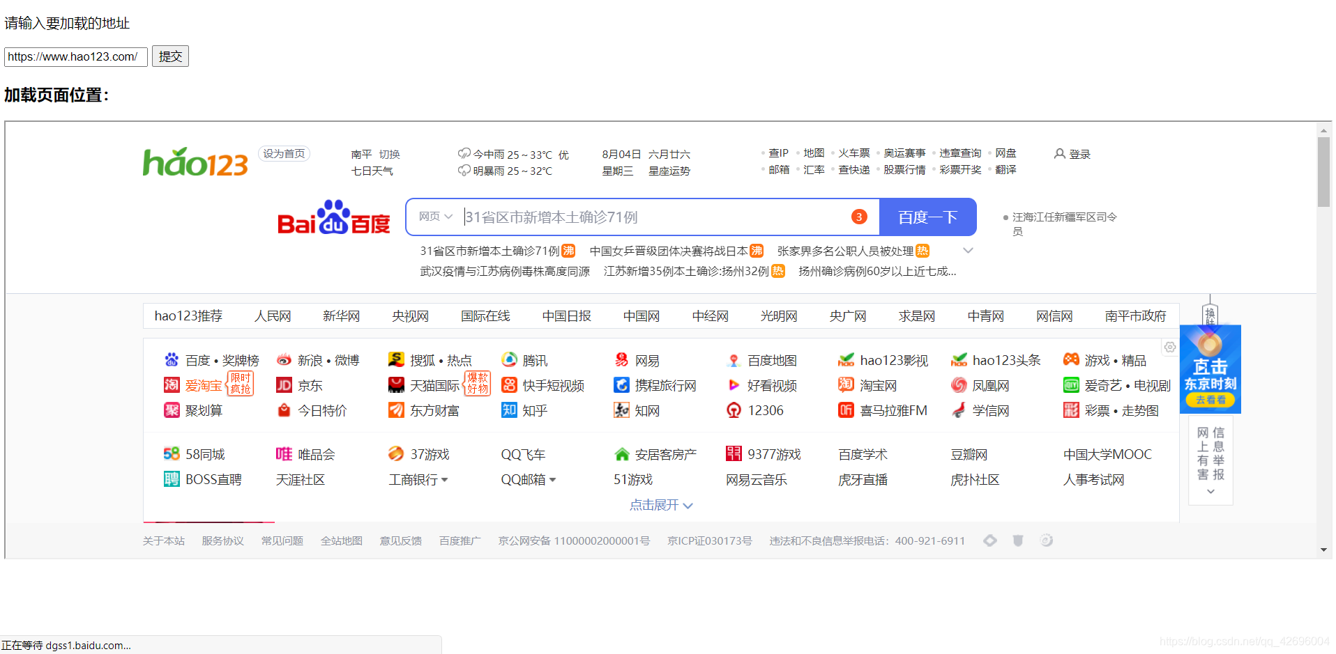Click the hao123头条 icon

pos(959,360)
